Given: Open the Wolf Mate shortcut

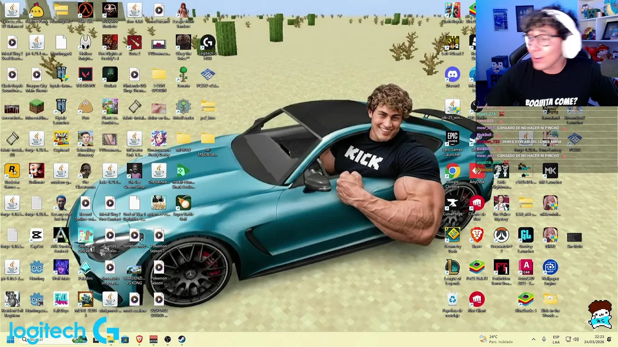Looking at the screenshot, I should coord(61,270).
